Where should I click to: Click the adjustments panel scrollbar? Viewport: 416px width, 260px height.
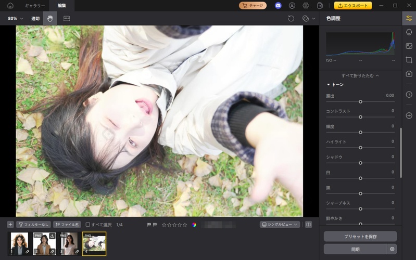point(400,153)
